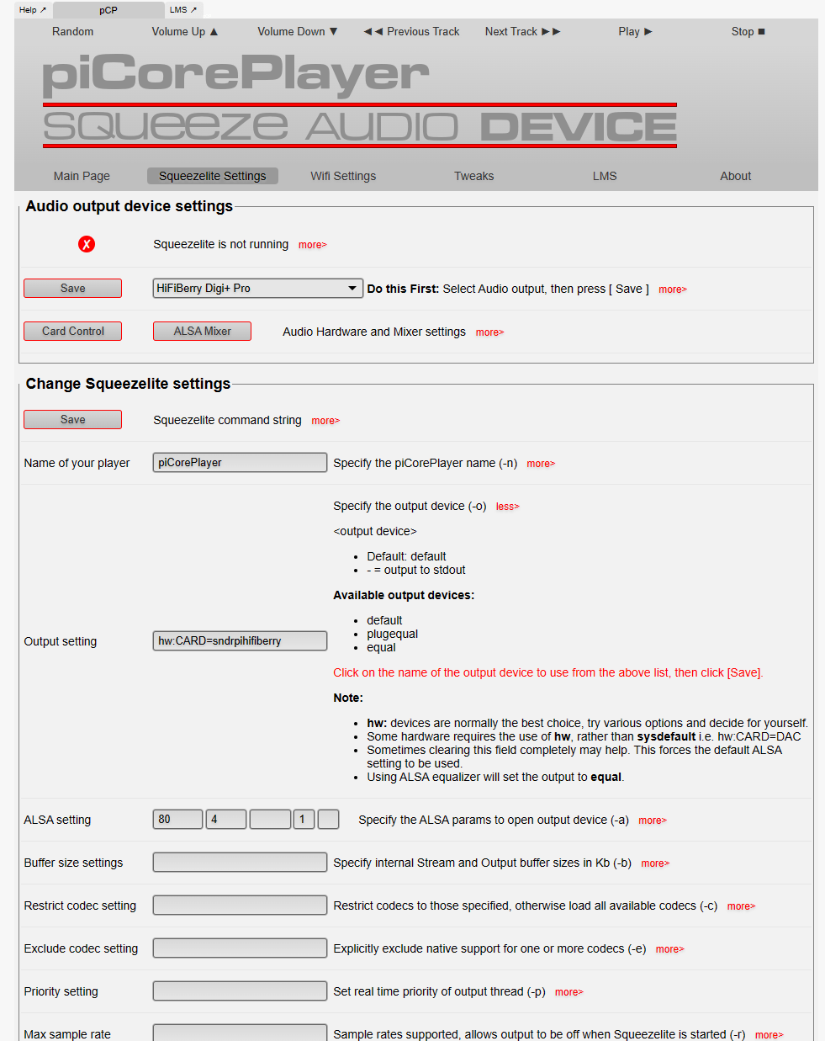Collapse output device help with less
This screenshot has width=825, height=1041.
coord(507,507)
